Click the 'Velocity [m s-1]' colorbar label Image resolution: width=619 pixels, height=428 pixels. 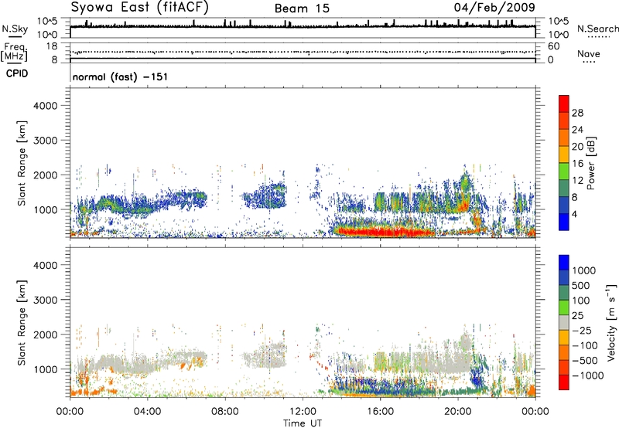(x=611, y=322)
